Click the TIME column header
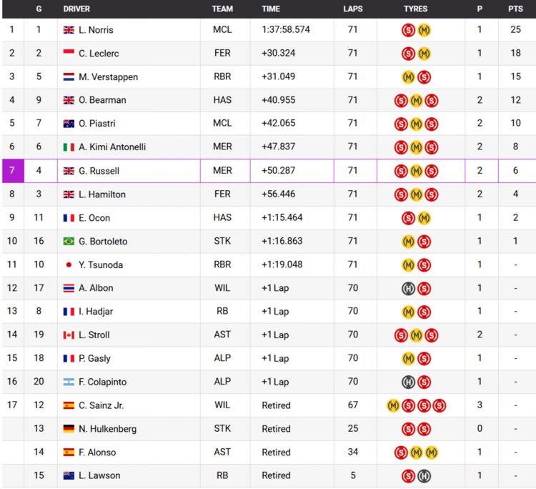 (271, 9)
